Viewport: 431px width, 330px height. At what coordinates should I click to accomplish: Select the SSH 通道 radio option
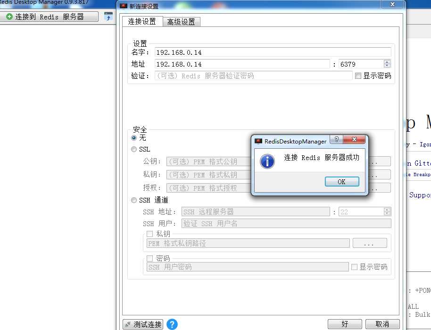click(x=134, y=200)
